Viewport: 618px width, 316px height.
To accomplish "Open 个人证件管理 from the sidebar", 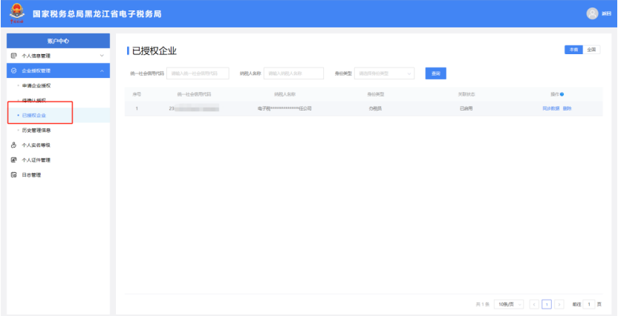I will pos(36,160).
